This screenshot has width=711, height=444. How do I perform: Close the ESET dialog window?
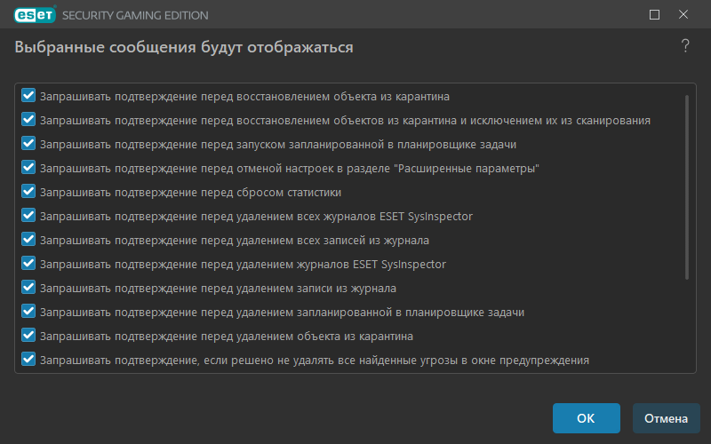pos(683,14)
